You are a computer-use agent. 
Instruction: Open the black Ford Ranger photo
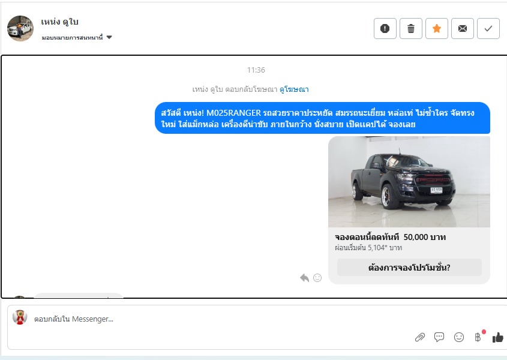tap(409, 182)
